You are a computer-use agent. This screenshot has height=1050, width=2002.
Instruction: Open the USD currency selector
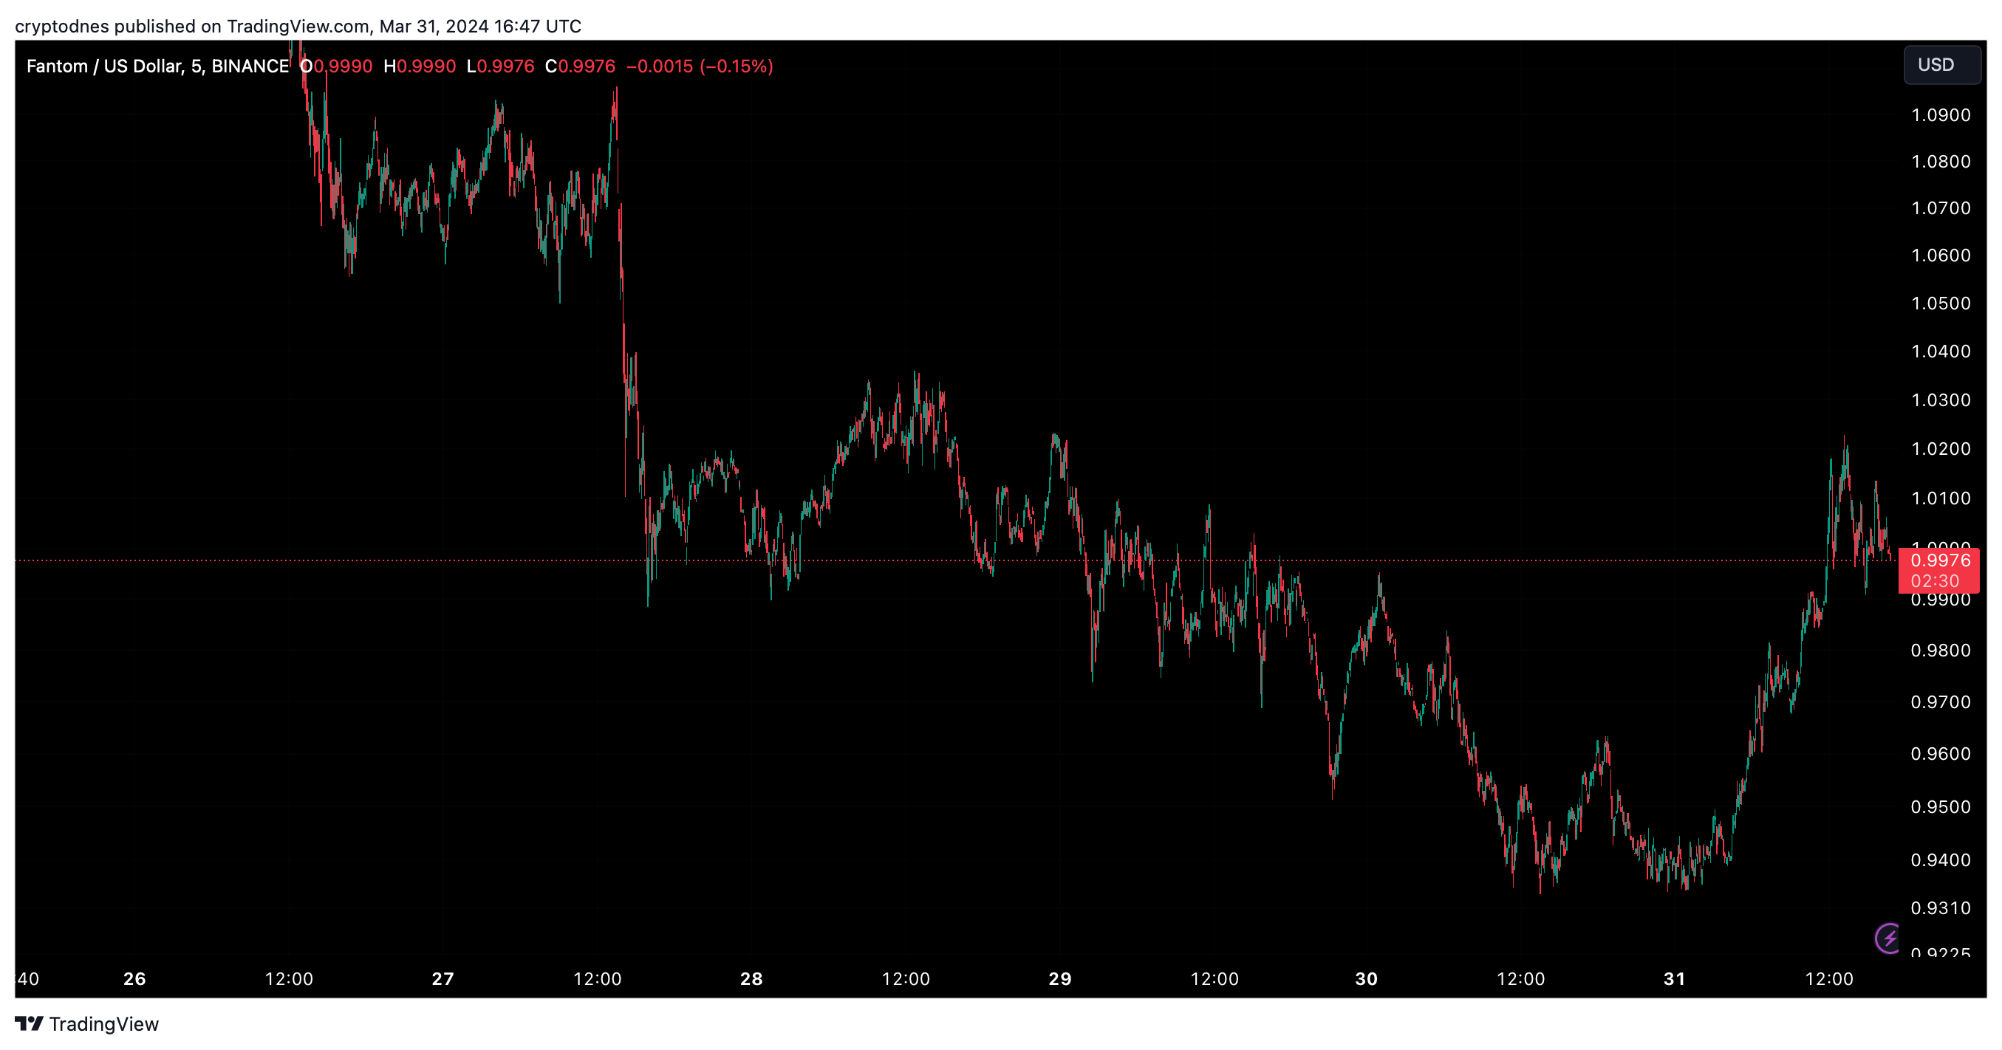point(1941,65)
